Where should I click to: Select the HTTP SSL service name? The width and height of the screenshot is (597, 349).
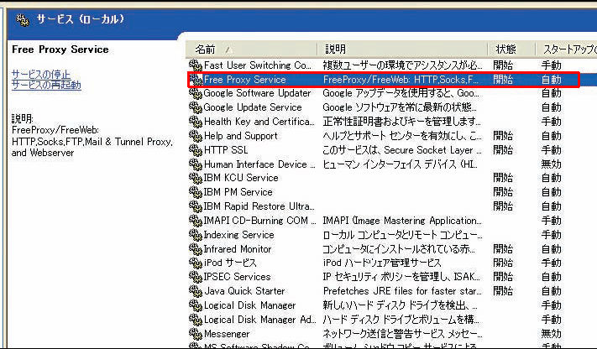coord(226,150)
